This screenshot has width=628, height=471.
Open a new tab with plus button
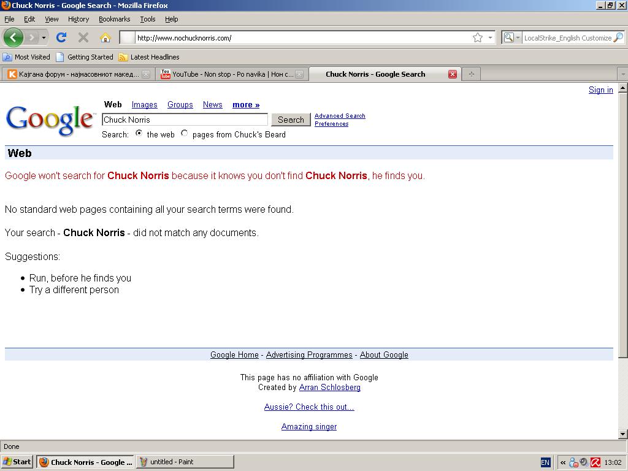pyautogui.click(x=472, y=74)
